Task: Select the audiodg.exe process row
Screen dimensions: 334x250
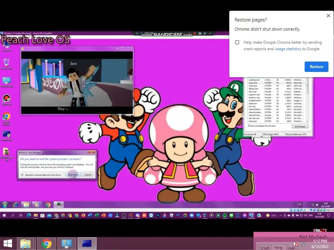Action: [x=277, y=80]
